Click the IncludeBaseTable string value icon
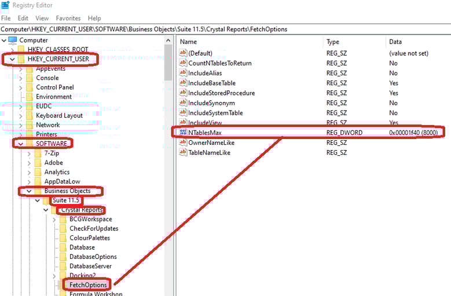451x296 pixels. pyautogui.click(x=183, y=83)
